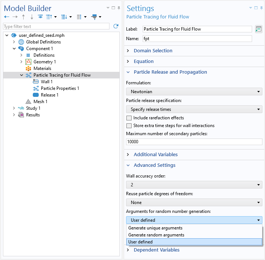
Task: Expand the Study 1 tree node
Action: tap(14, 108)
